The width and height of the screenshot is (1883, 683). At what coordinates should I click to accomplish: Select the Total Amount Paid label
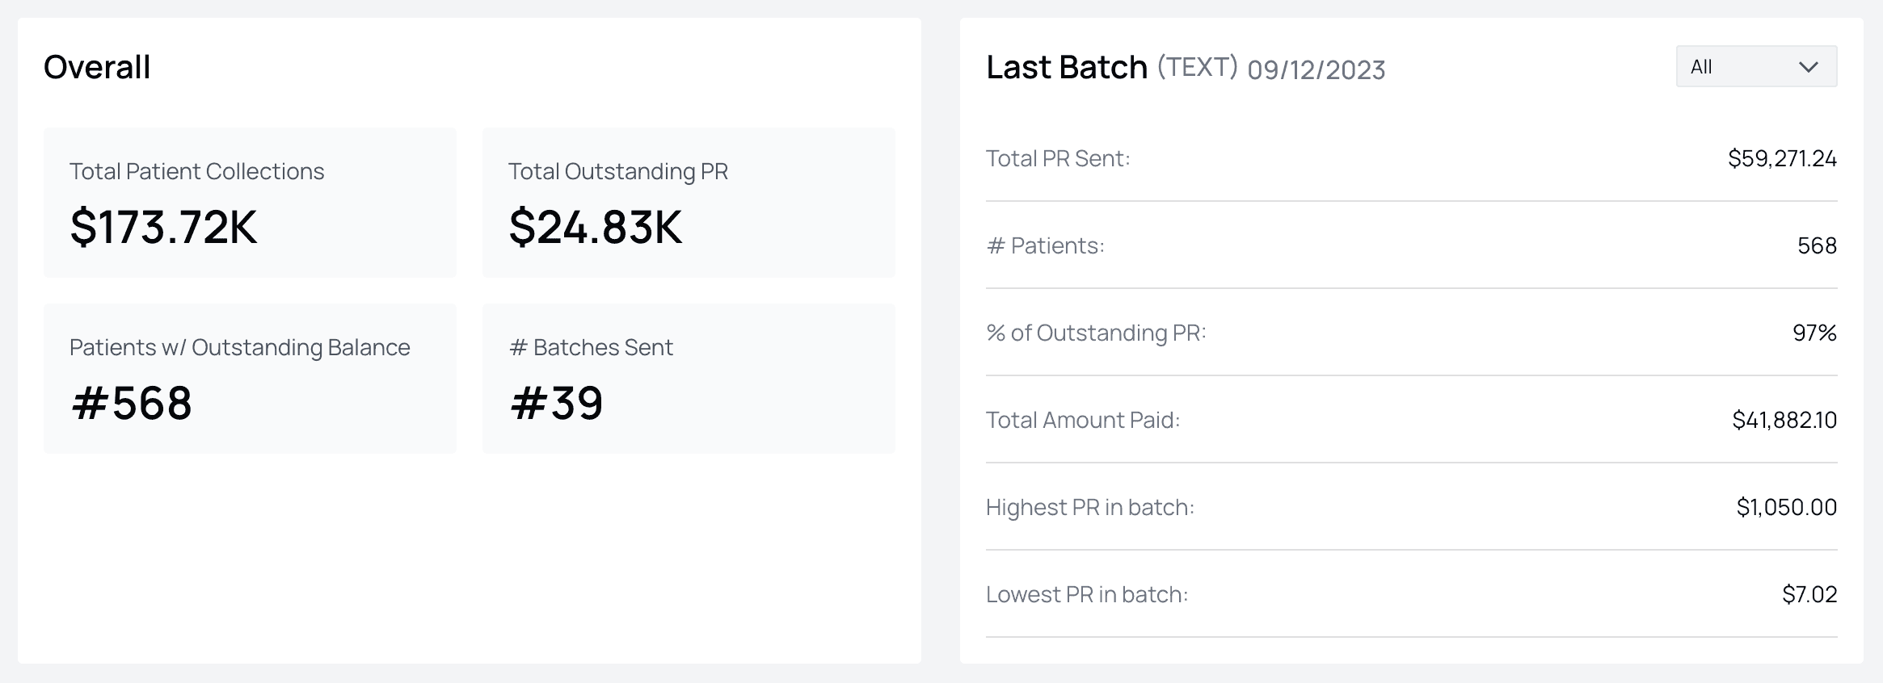(1083, 420)
